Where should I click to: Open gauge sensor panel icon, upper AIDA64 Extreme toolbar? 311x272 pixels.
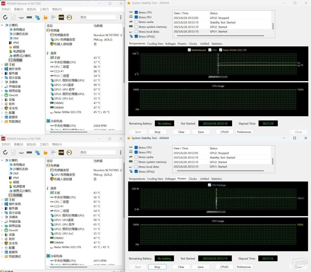point(69,18)
